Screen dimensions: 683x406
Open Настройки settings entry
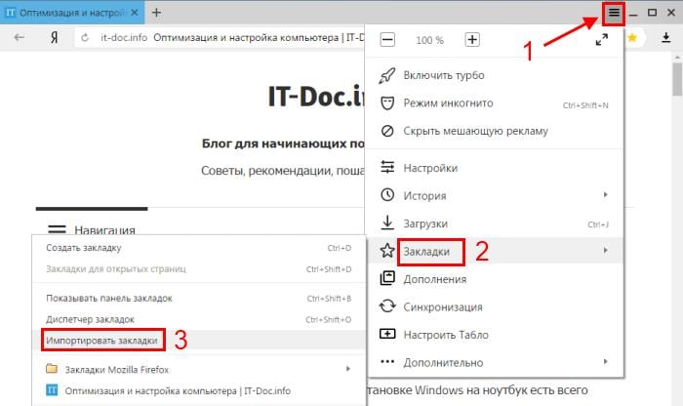(429, 167)
